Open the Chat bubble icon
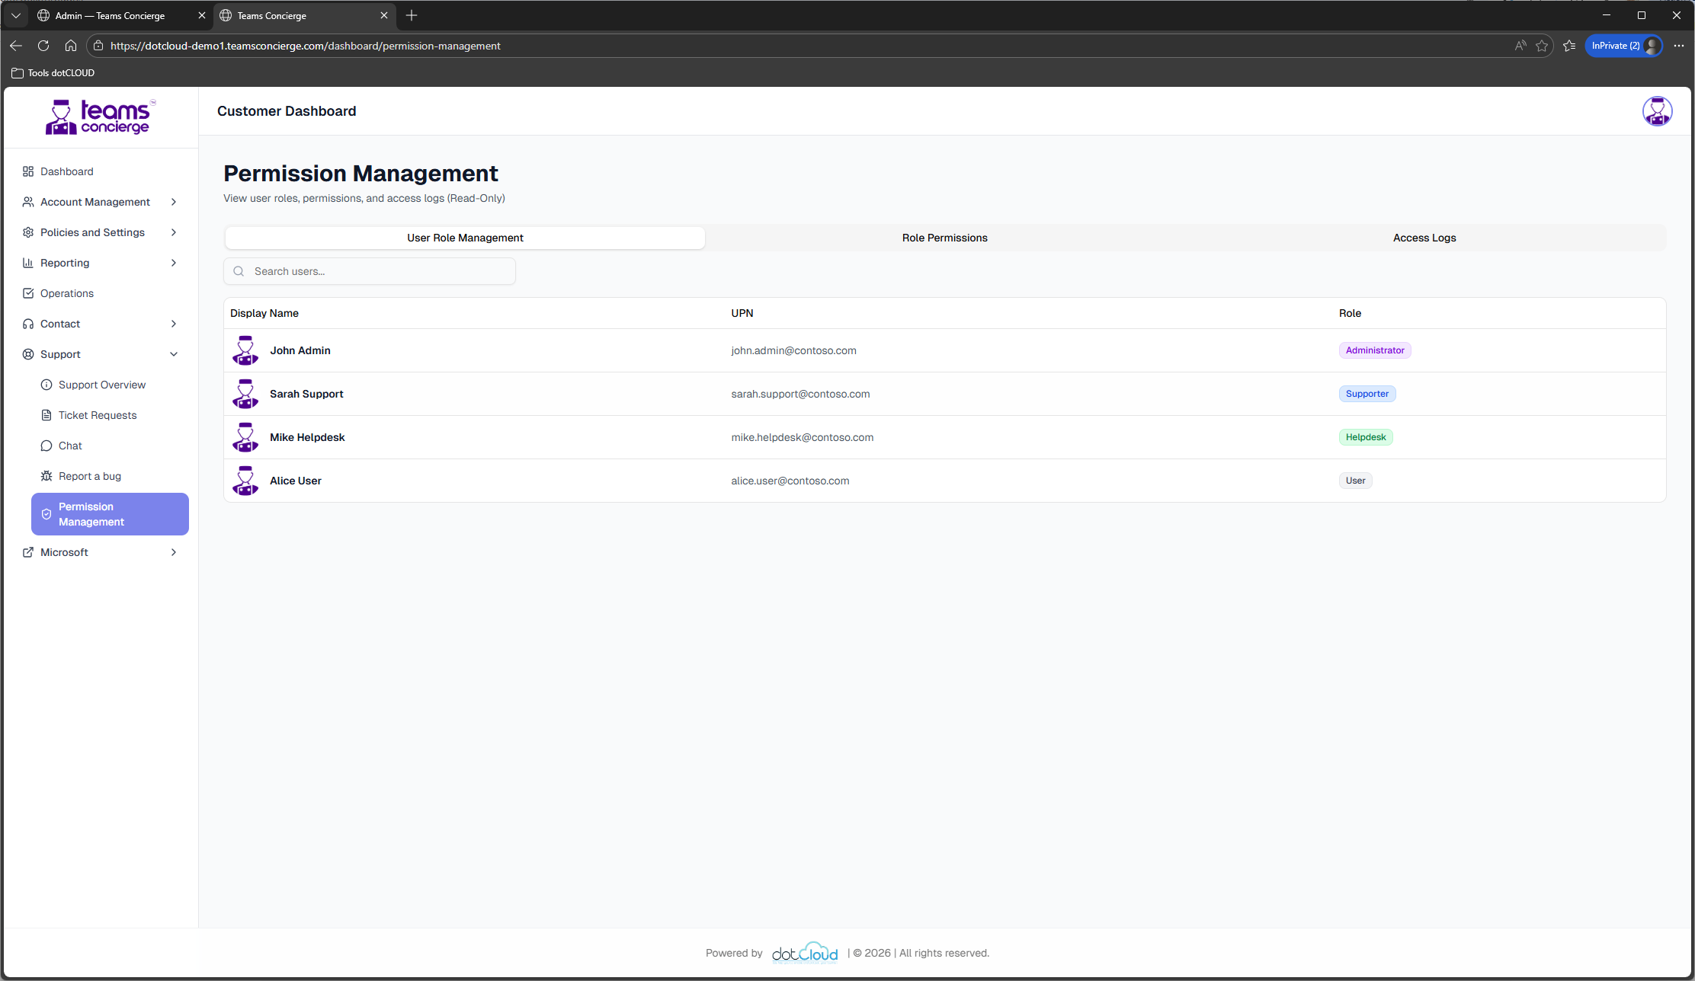The image size is (1695, 981). pos(46,446)
